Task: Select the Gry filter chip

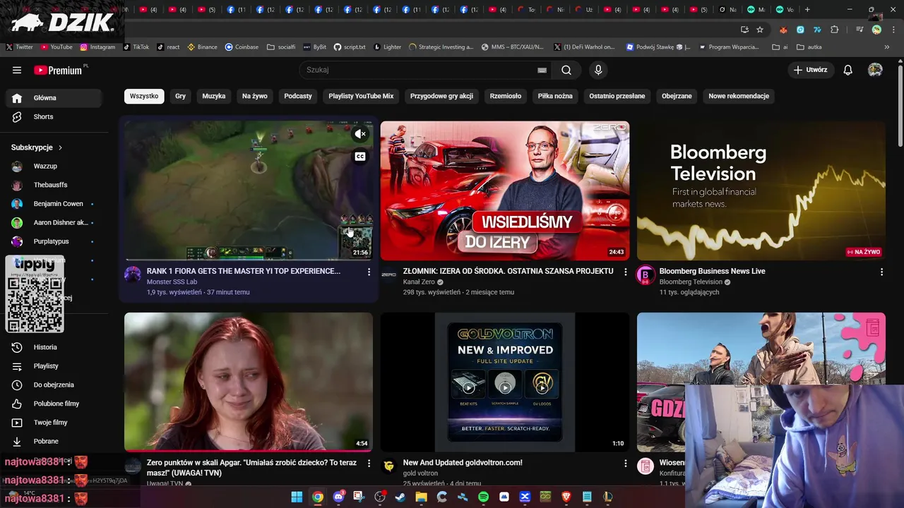Action: (180, 96)
